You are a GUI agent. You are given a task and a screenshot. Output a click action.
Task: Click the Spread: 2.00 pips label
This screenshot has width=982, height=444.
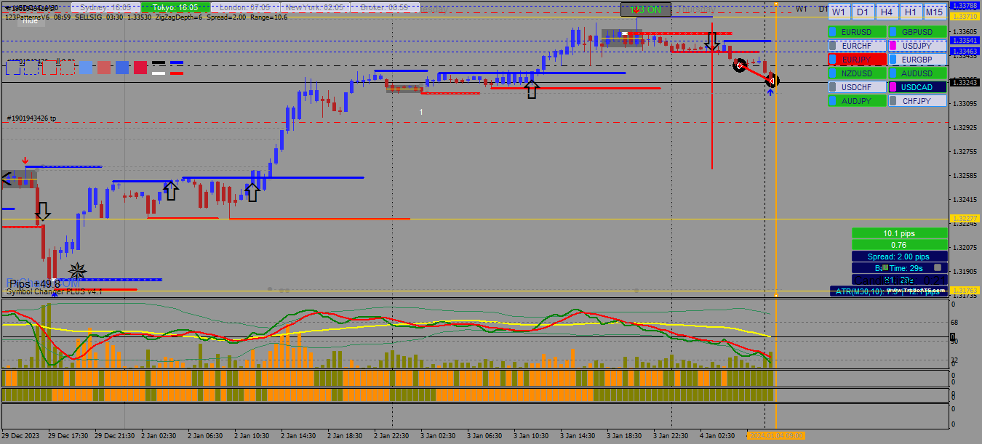[900, 257]
